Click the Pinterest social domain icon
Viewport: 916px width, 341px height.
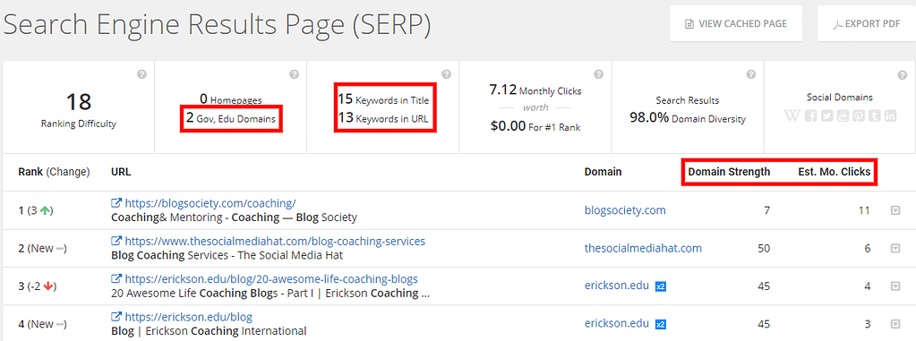[x=858, y=115]
